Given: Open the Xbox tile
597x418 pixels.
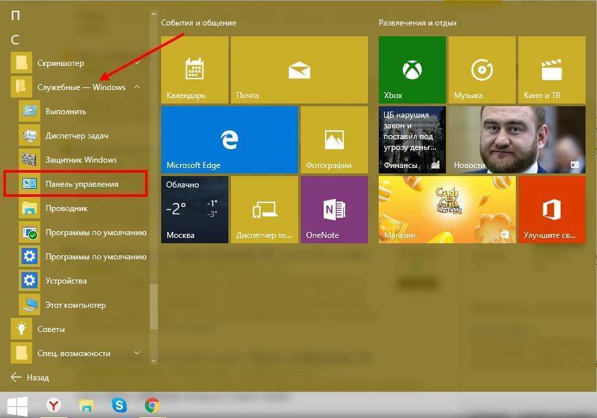Looking at the screenshot, I should [412, 70].
